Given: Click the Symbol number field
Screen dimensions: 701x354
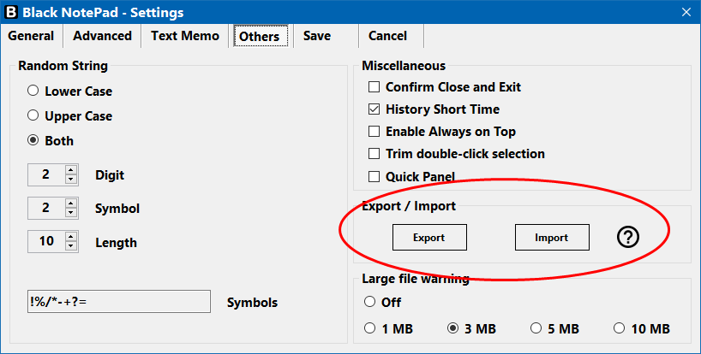Looking at the screenshot, I should tap(46, 208).
